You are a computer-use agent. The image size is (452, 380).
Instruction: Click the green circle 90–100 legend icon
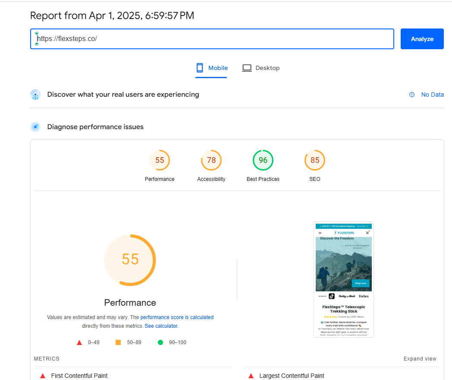coord(160,342)
